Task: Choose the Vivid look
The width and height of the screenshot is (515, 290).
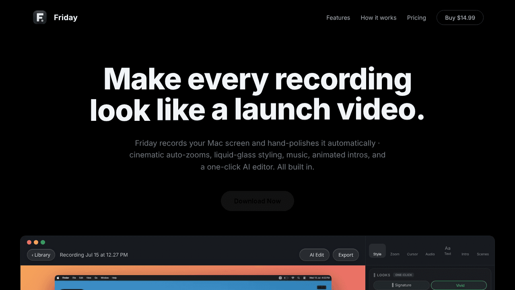Action: (x=459, y=285)
